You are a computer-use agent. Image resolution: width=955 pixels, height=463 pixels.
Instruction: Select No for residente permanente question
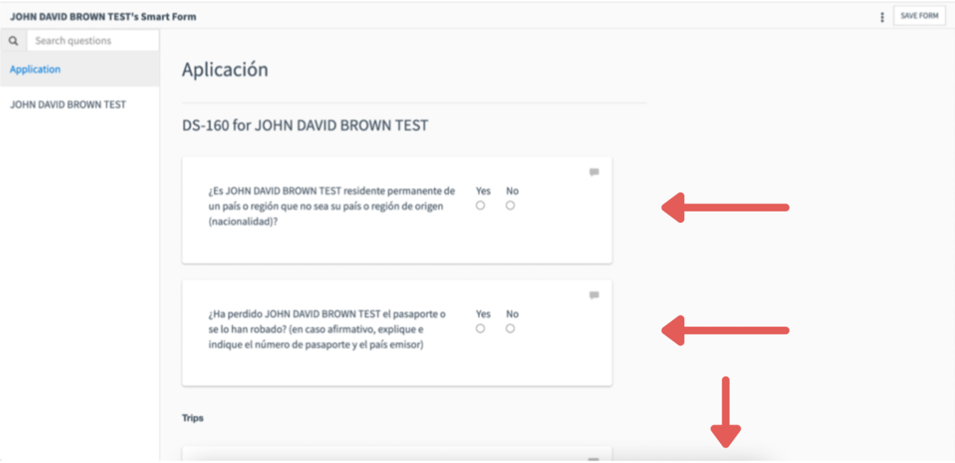pyautogui.click(x=510, y=206)
